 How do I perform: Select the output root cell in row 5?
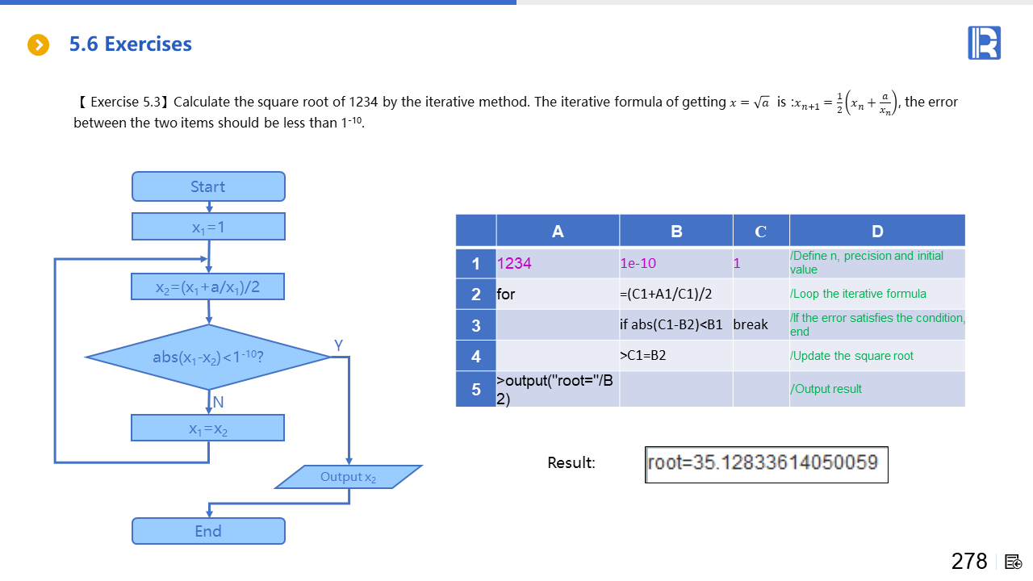point(558,389)
